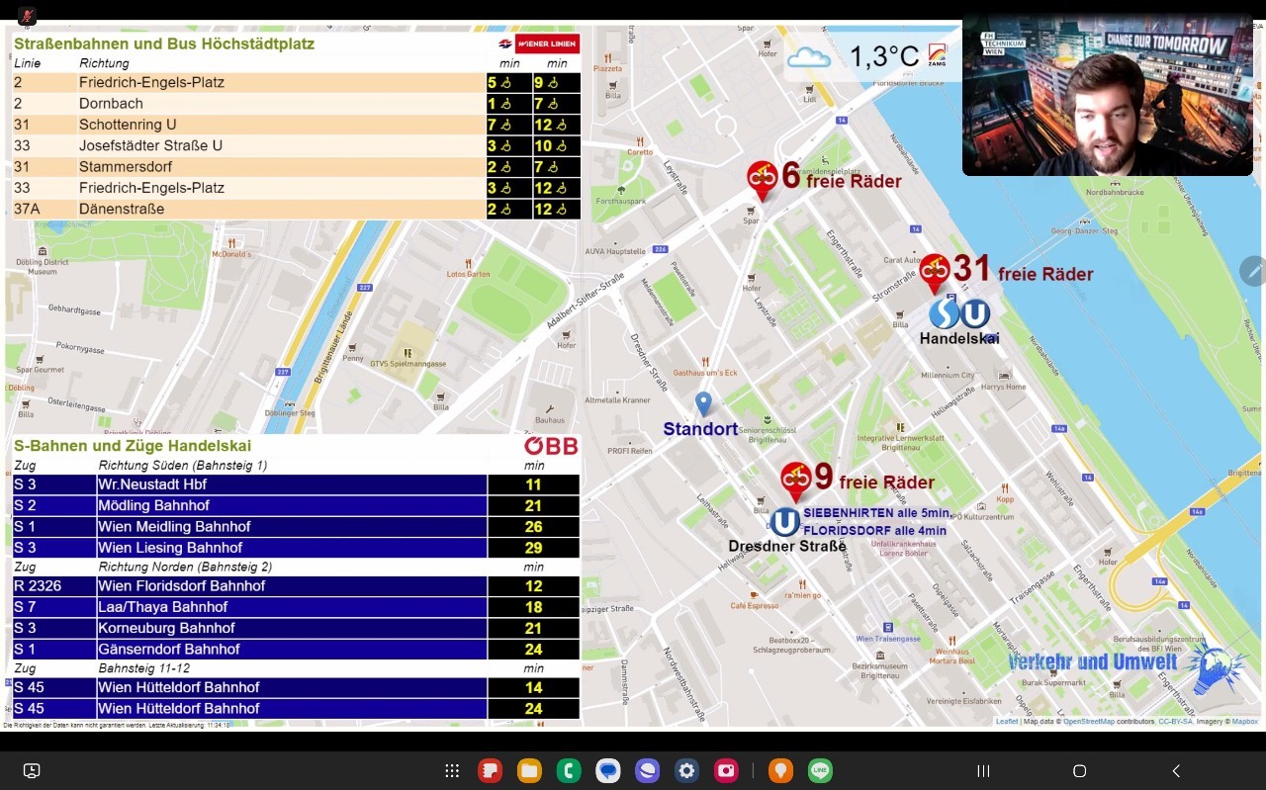
Task: Click the Handelskai station label on map
Action: [959, 339]
